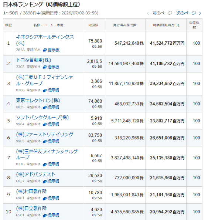Click the 取引値 column header
Viewport: 205px width, 220px height.
93,25
